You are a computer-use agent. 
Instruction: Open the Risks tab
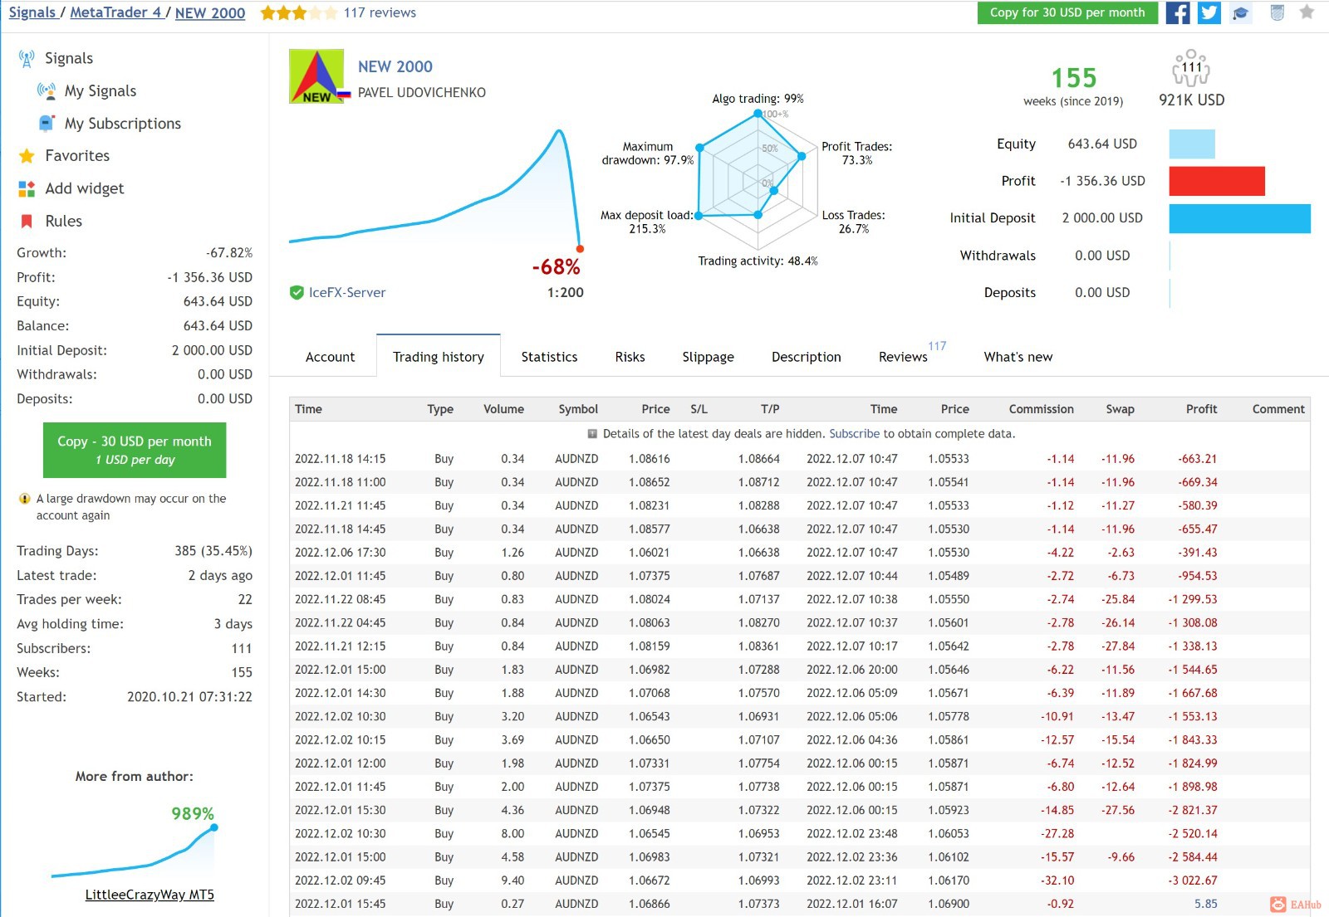630,357
